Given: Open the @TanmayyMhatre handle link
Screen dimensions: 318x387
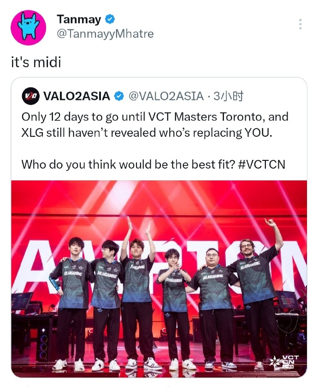Looking at the screenshot, I should tap(105, 34).
